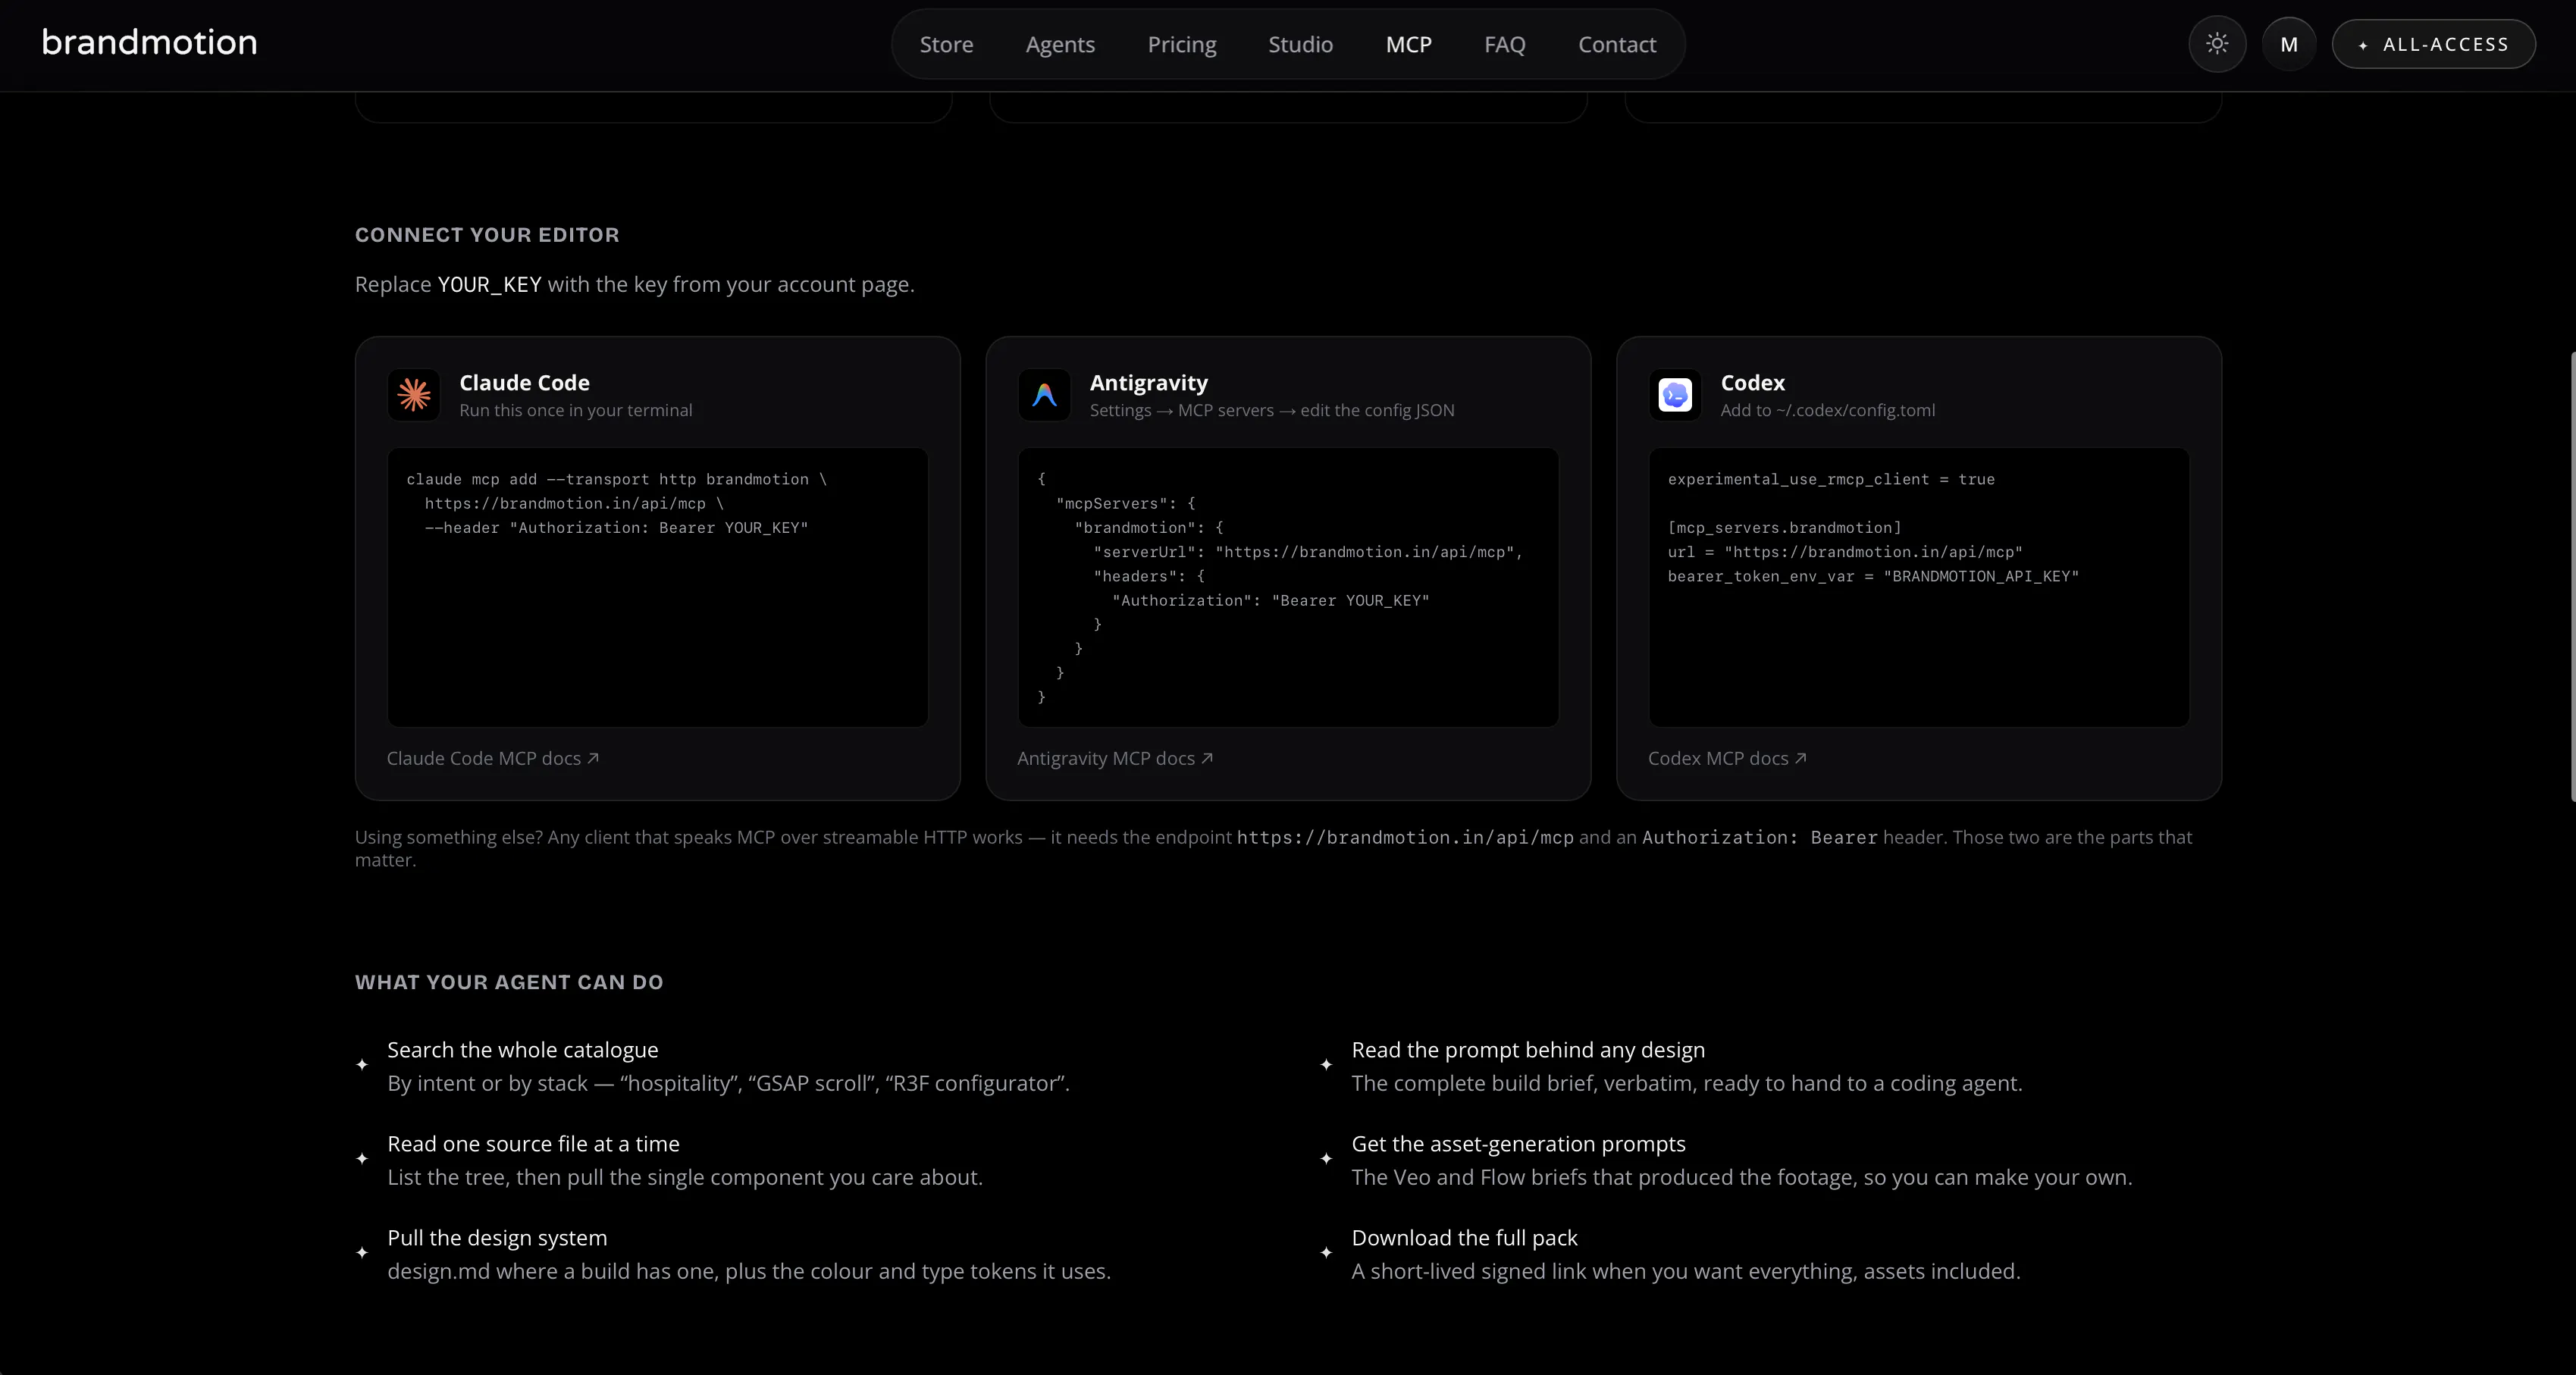Open the Store nav item
Viewport: 2576px width, 1375px height.
[x=946, y=44]
